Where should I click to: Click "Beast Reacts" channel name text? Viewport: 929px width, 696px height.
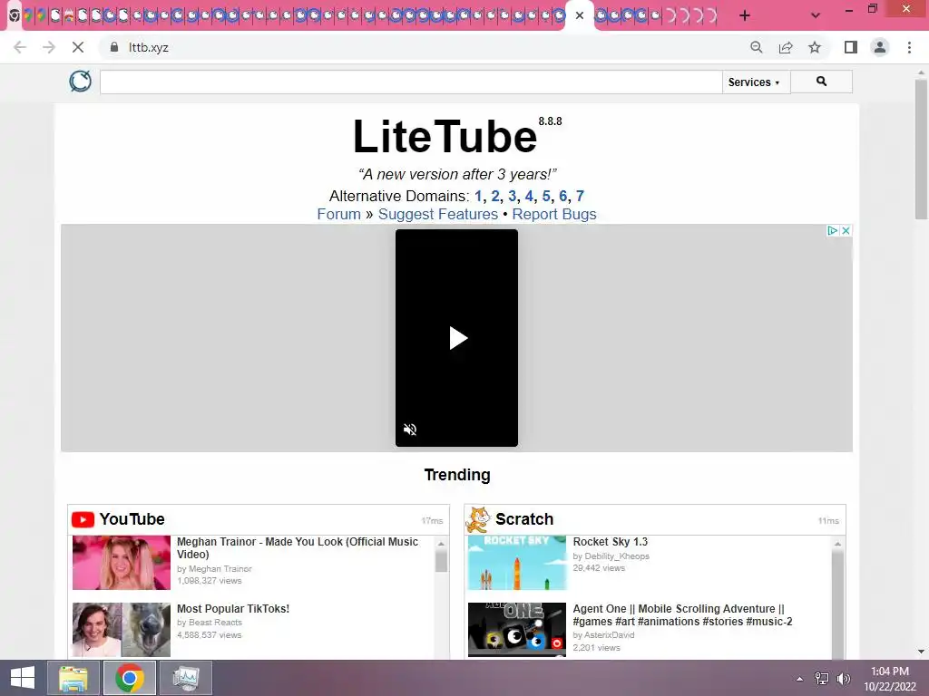point(215,623)
